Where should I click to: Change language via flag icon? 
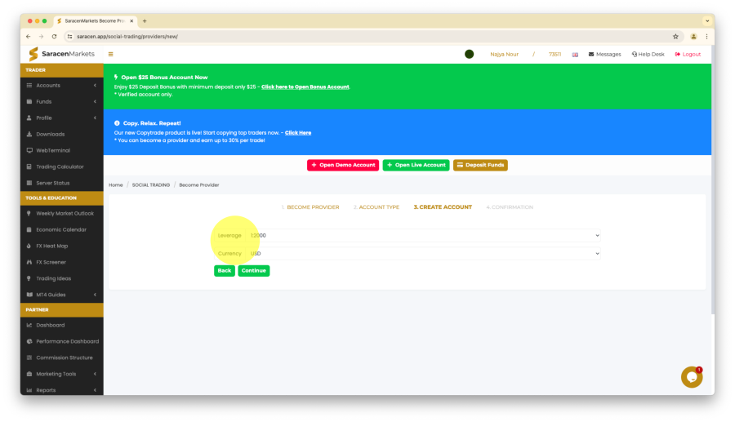575,55
